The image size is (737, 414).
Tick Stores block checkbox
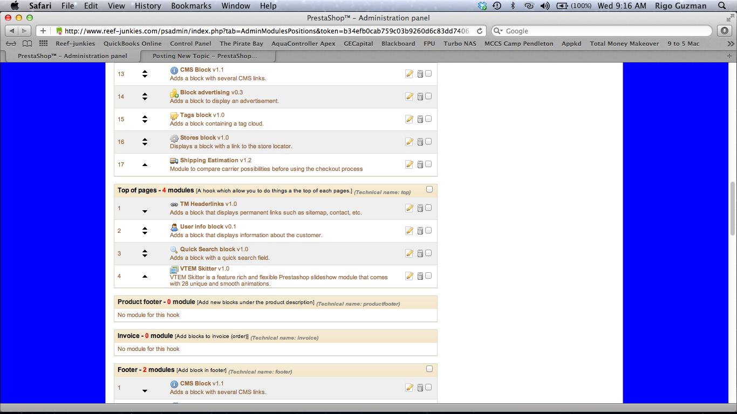click(x=428, y=141)
